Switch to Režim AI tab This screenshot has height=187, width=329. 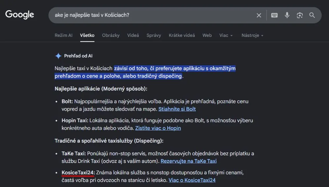coord(63,35)
